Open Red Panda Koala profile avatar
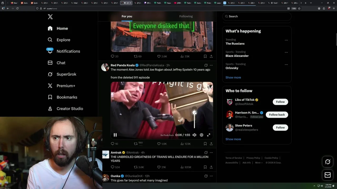337x189 pixels. tap(105, 67)
